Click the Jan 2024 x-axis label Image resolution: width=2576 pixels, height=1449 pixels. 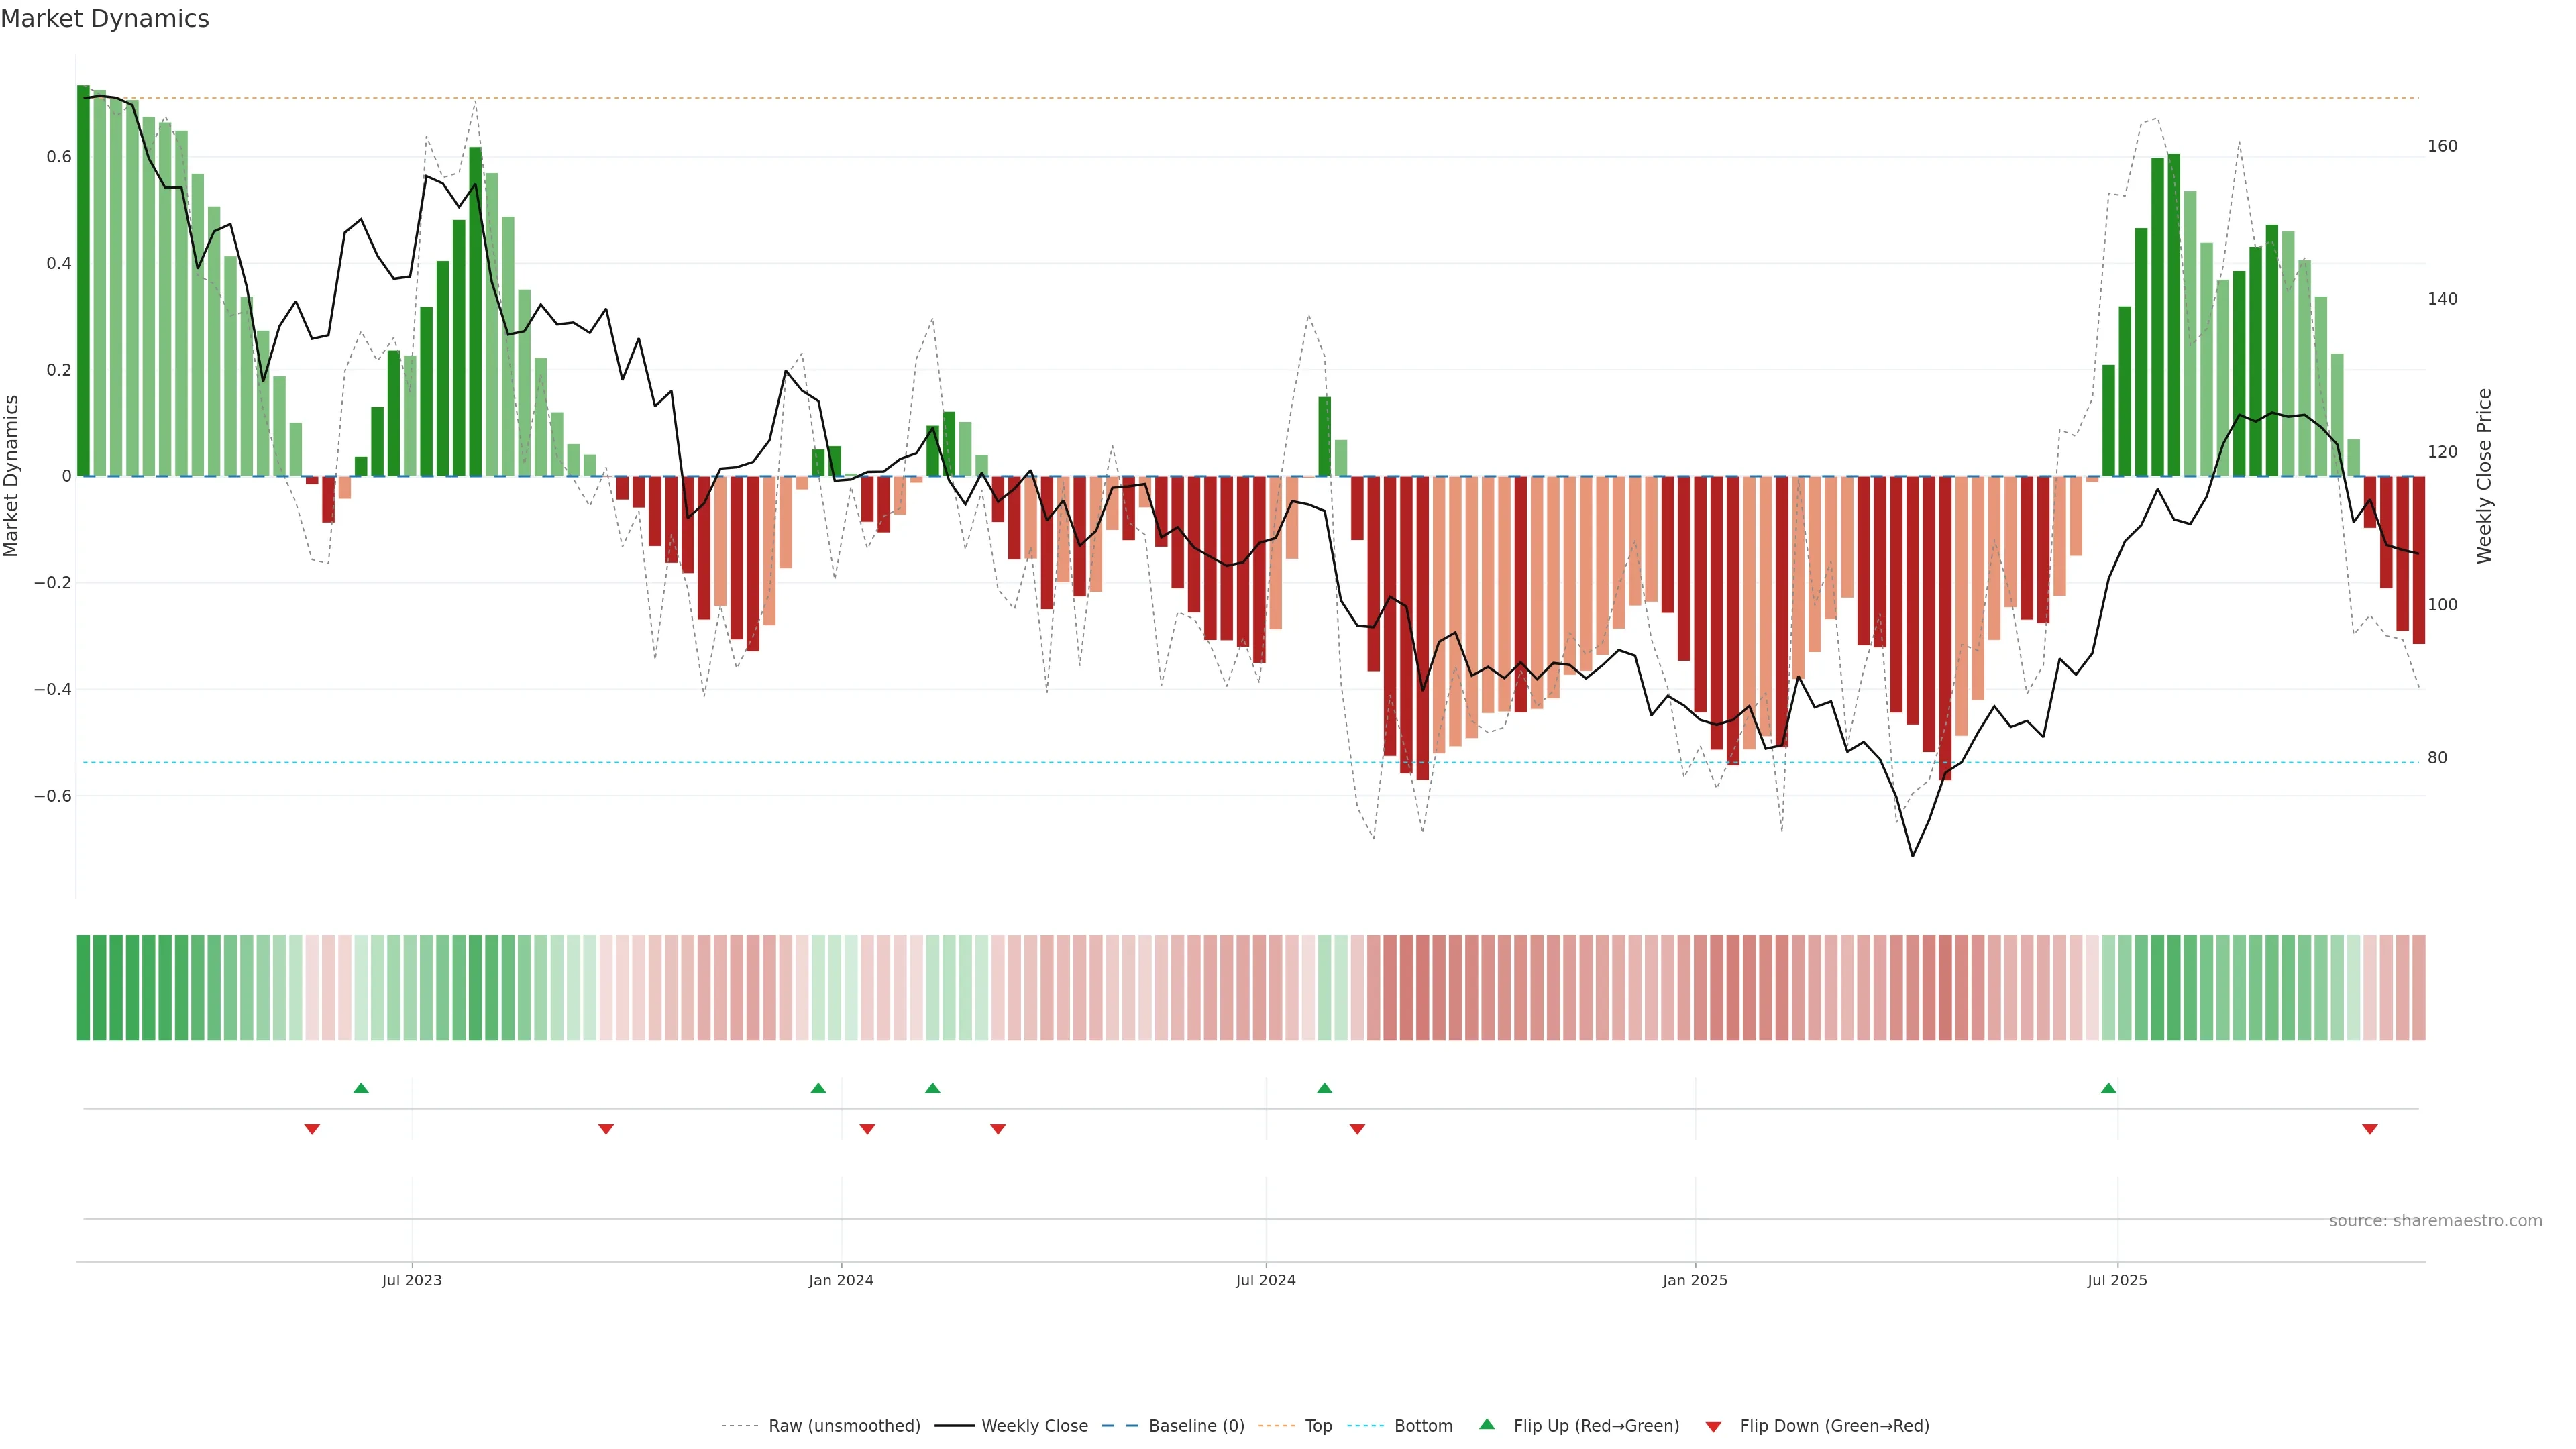(841, 1280)
